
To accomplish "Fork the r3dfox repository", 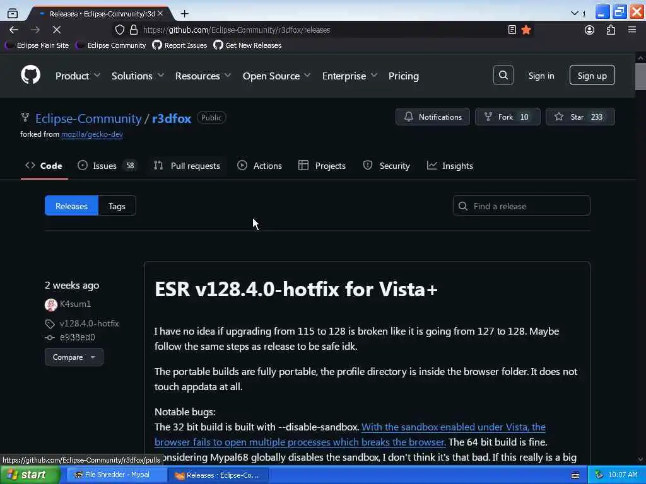I will pos(508,117).
